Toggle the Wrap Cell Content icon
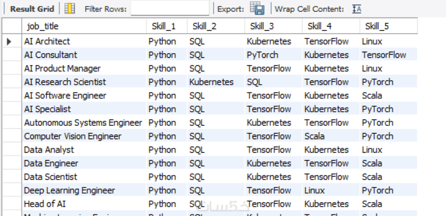Image resolution: width=446 pixels, height=216 pixels. 357,8
